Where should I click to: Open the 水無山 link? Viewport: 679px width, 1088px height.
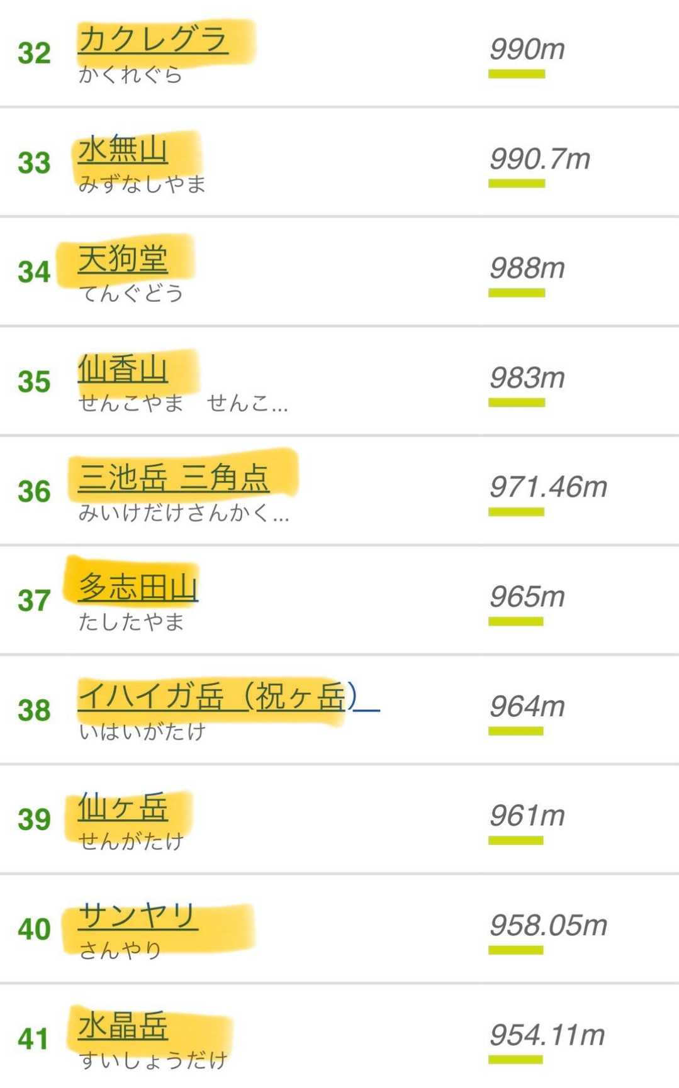click(x=123, y=150)
